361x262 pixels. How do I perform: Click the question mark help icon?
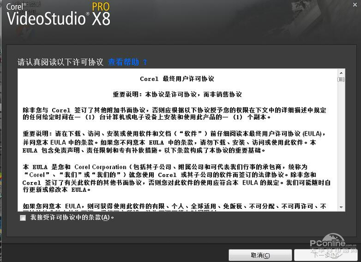pos(145,62)
